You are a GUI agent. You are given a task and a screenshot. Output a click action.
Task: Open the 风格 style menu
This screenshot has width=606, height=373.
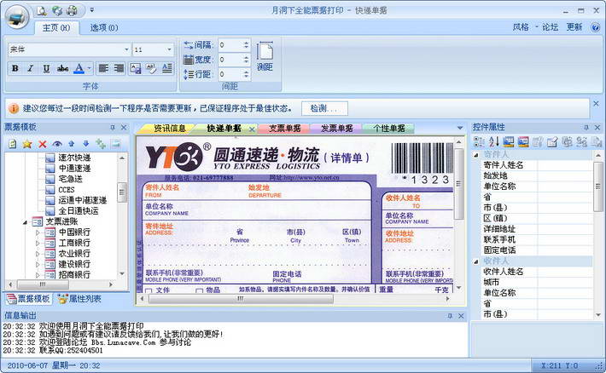click(521, 27)
